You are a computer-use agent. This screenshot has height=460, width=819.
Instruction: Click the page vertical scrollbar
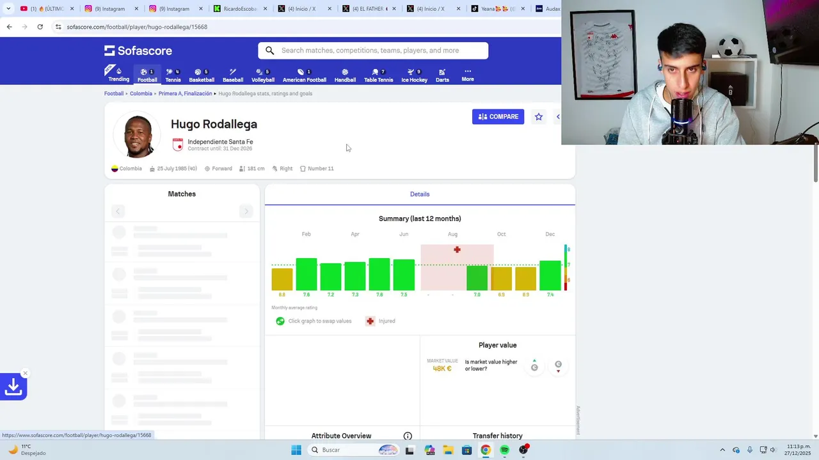(x=815, y=164)
